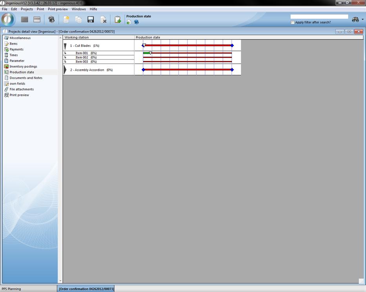Viewport: 366px width, 292px height.
Task: Click the copy documents toolbar icon
Action: point(78,20)
